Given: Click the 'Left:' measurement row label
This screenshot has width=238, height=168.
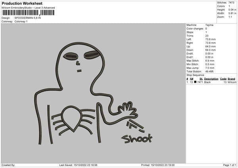Looking at the screenshot, I should (189, 39).
